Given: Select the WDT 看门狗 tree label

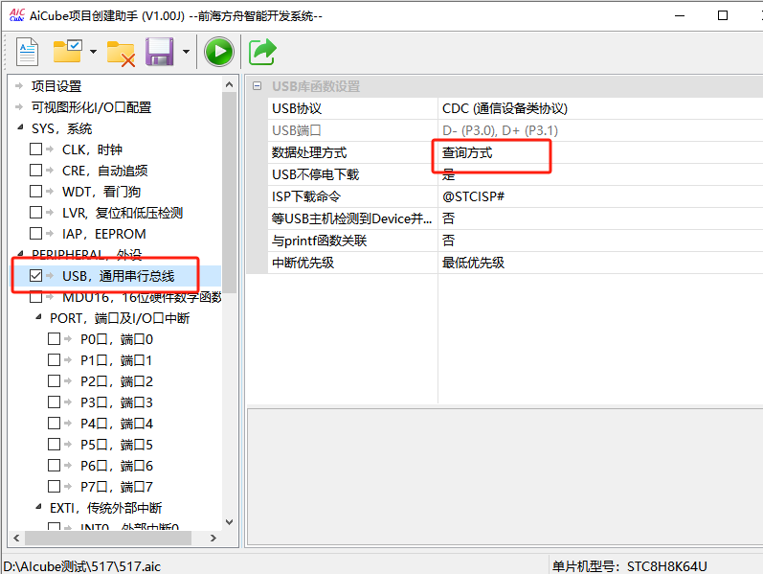Looking at the screenshot, I should (101, 192).
